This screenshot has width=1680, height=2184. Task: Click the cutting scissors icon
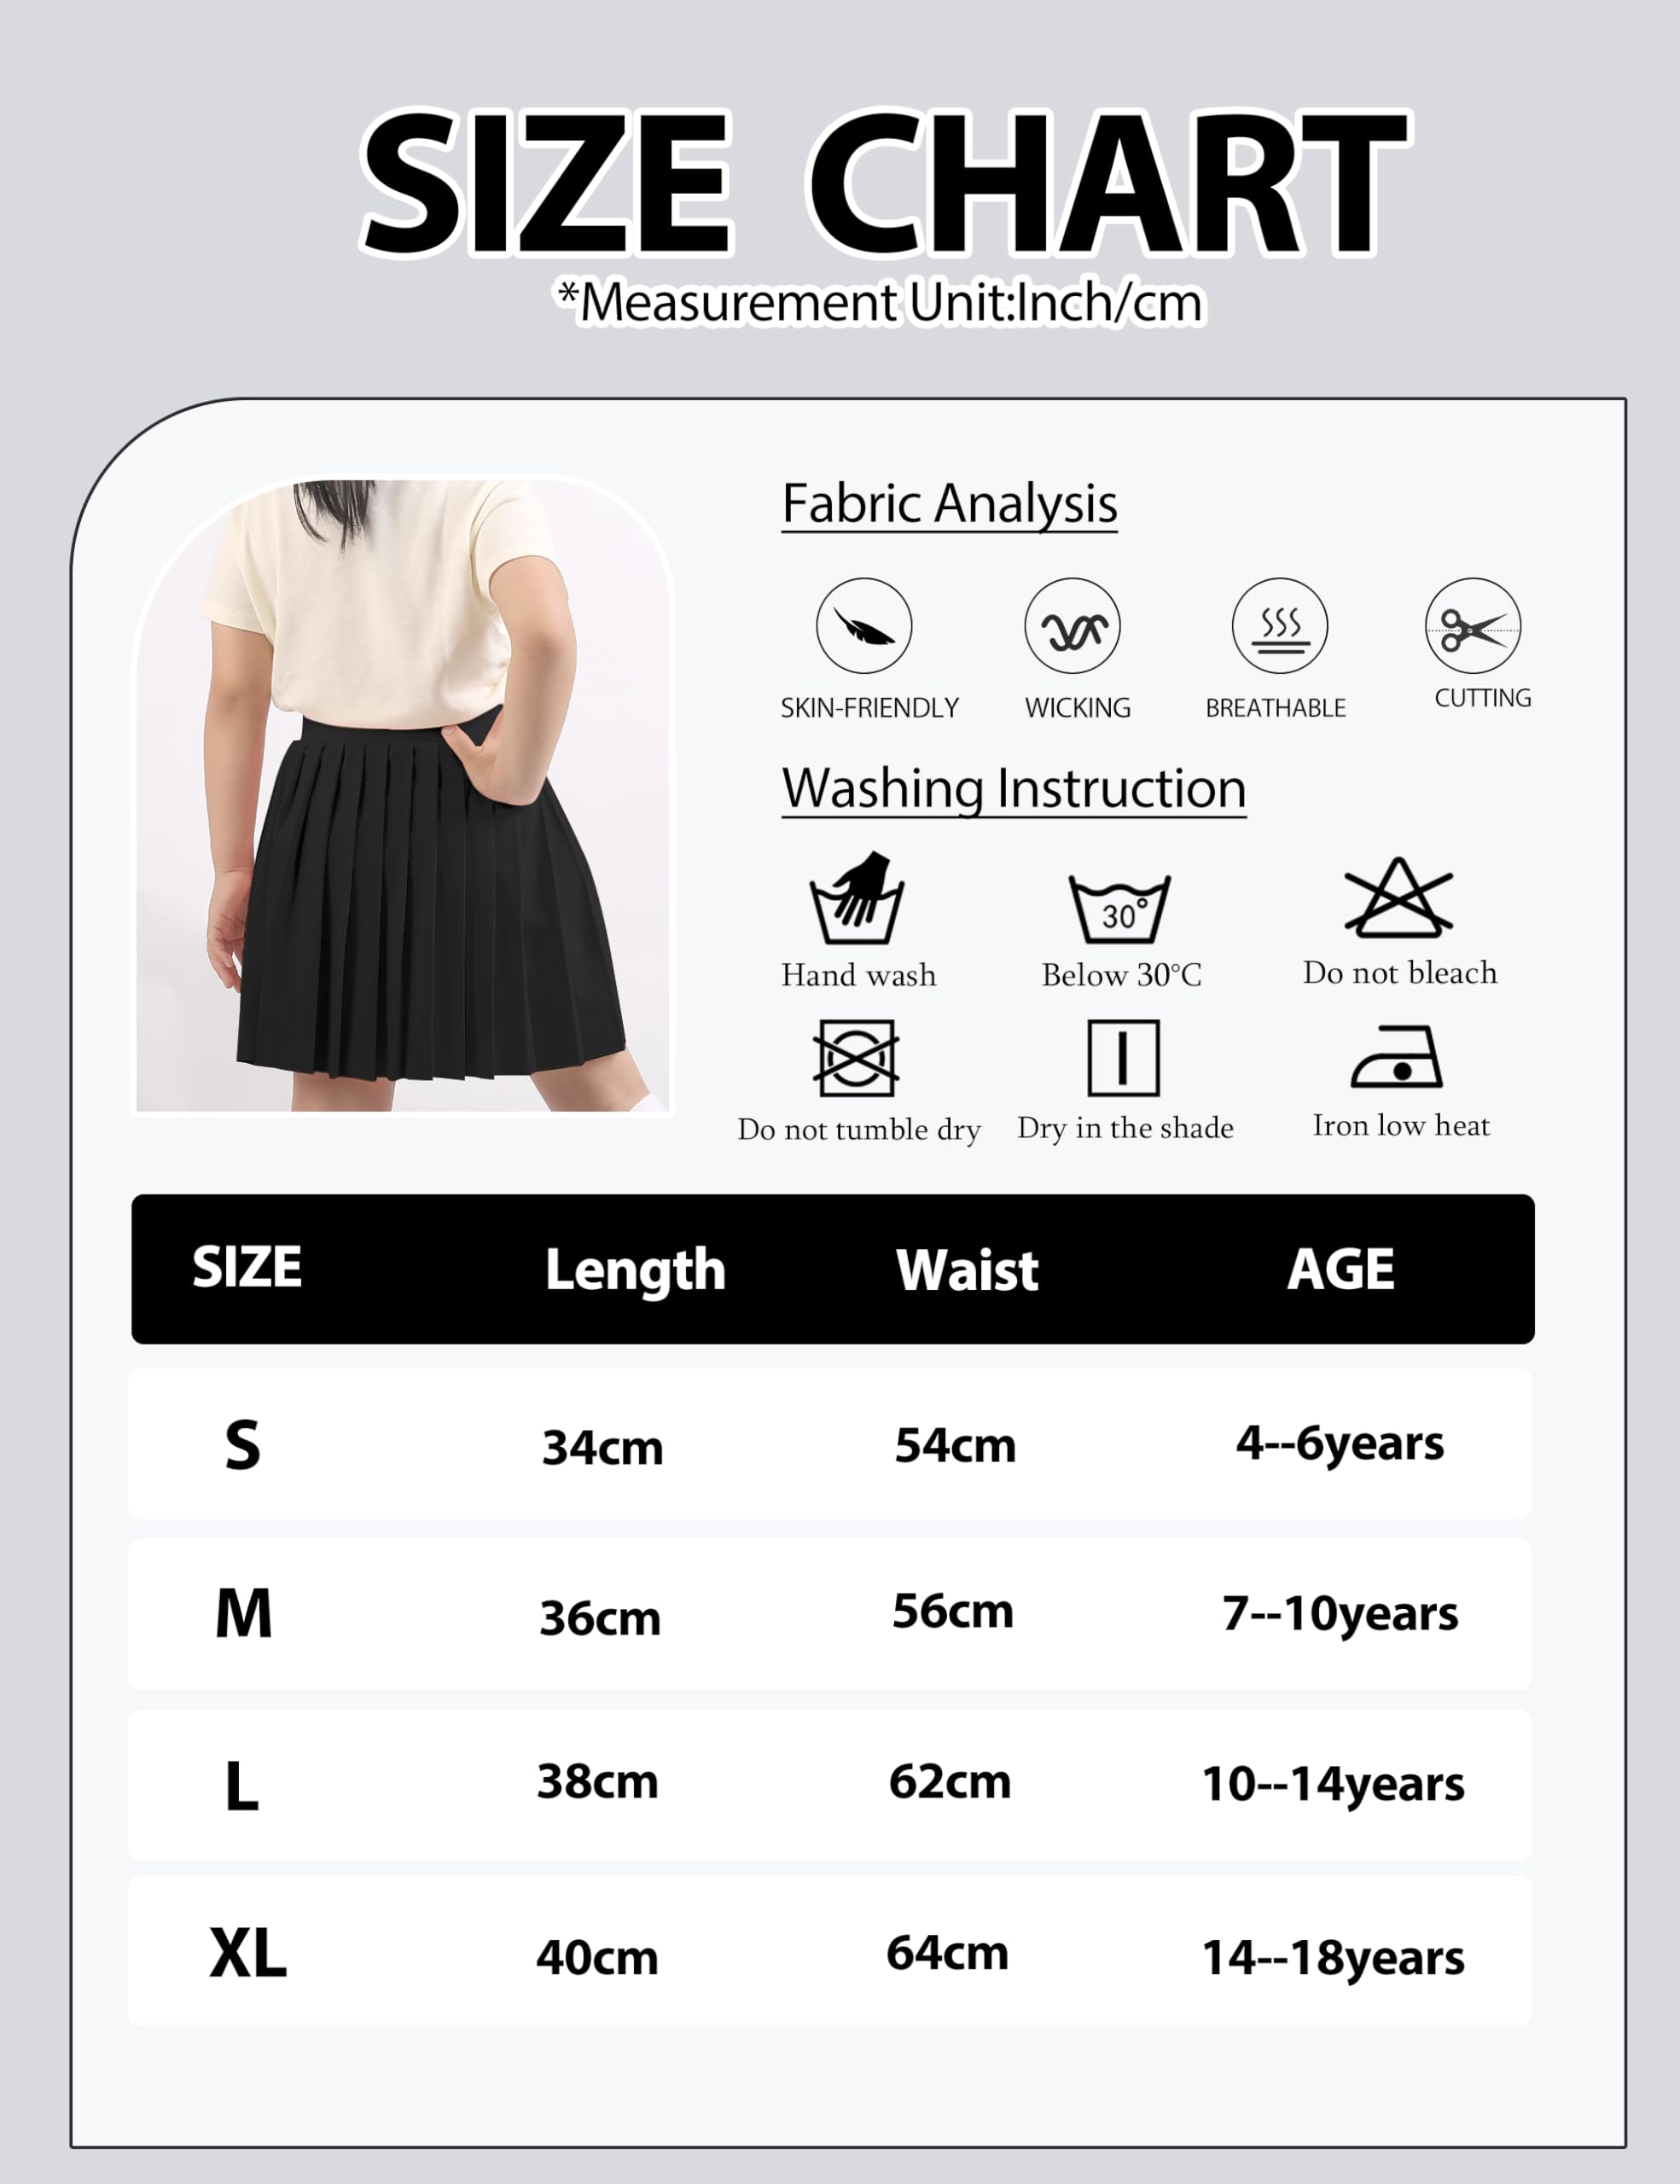pos(1473,626)
